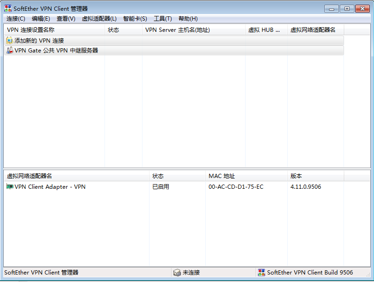This screenshot has height=282, width=374.
Task: Click the VPN Gate relay server icon
Action: click(x=9, y=50)
